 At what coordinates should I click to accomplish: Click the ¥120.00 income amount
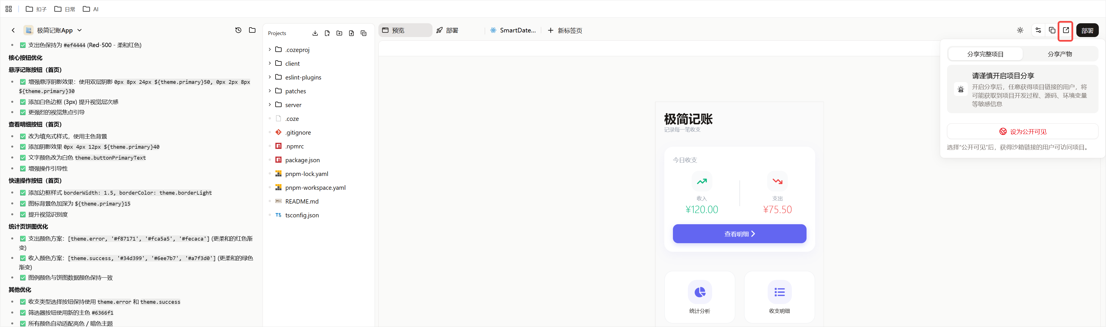[x=701, y=210]
